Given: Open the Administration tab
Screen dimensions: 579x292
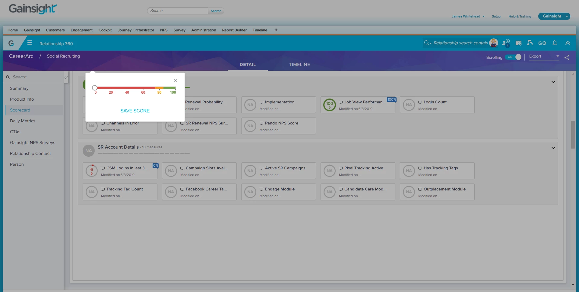Looking at the screenshot, I should pyautogui.click(x=204, y=30).
